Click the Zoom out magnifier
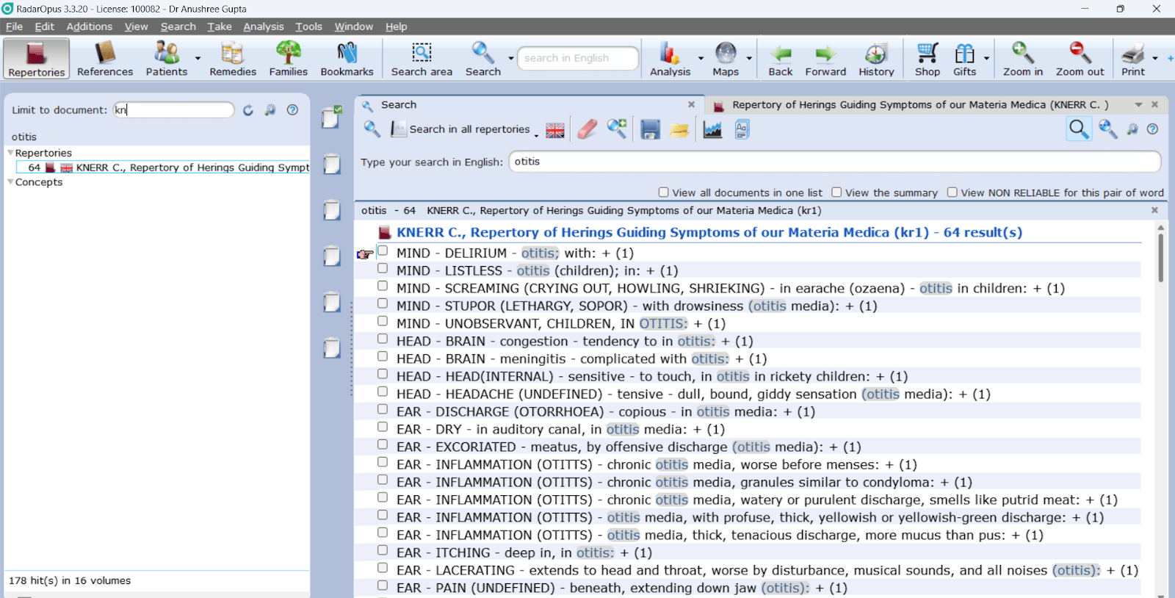Image resolution: width=1175 pixels, height=598 pixels. click(1080, 59)
